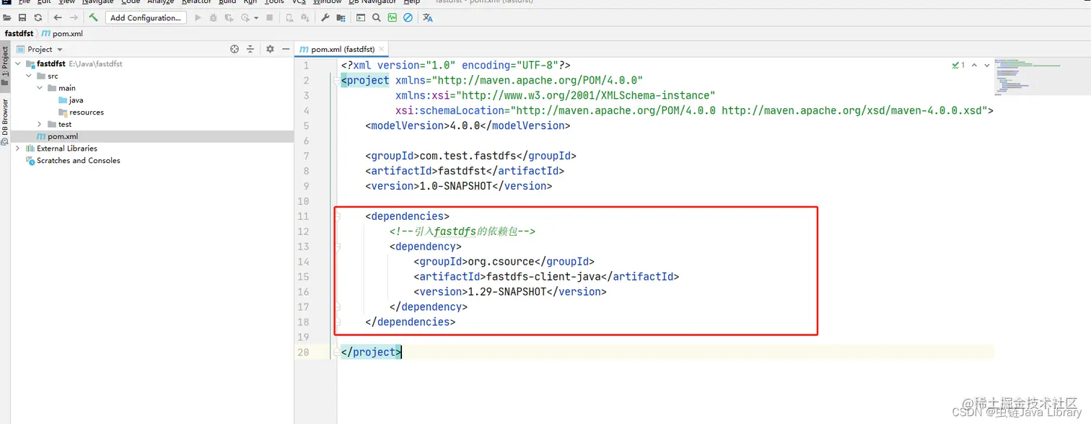
Task: Click the fastdfs-client-java artifactId text
Action: click(543, 277)
